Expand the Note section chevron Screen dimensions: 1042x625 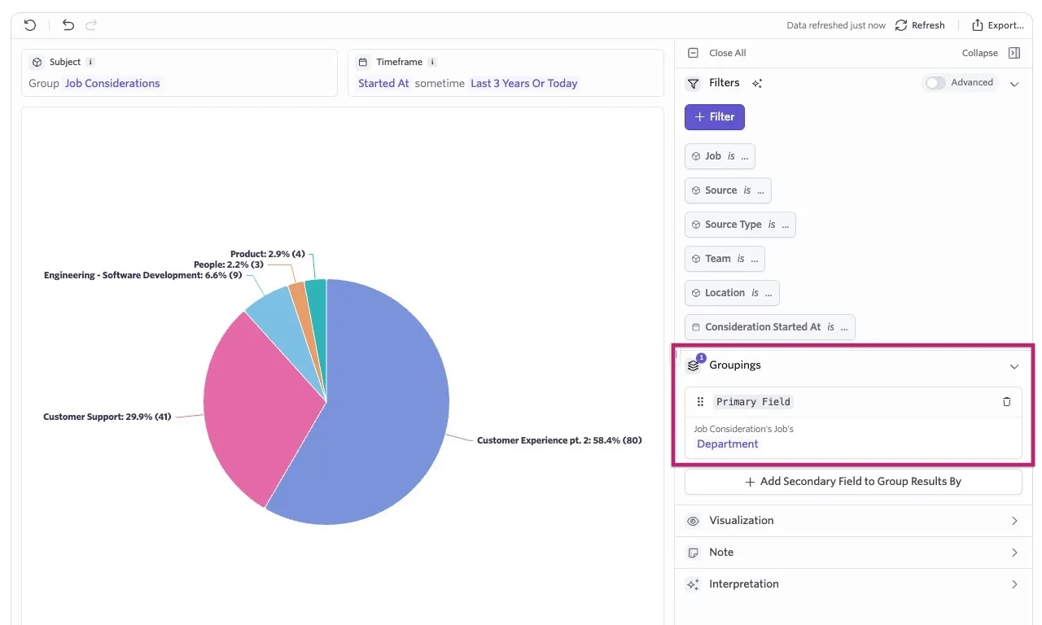click(1014, 553)
